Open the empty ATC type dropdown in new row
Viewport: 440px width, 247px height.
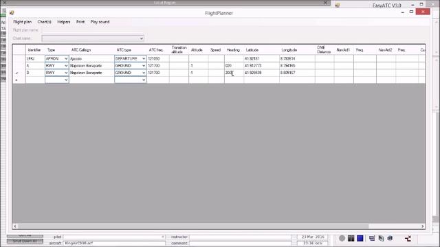(x=144, y=80)
